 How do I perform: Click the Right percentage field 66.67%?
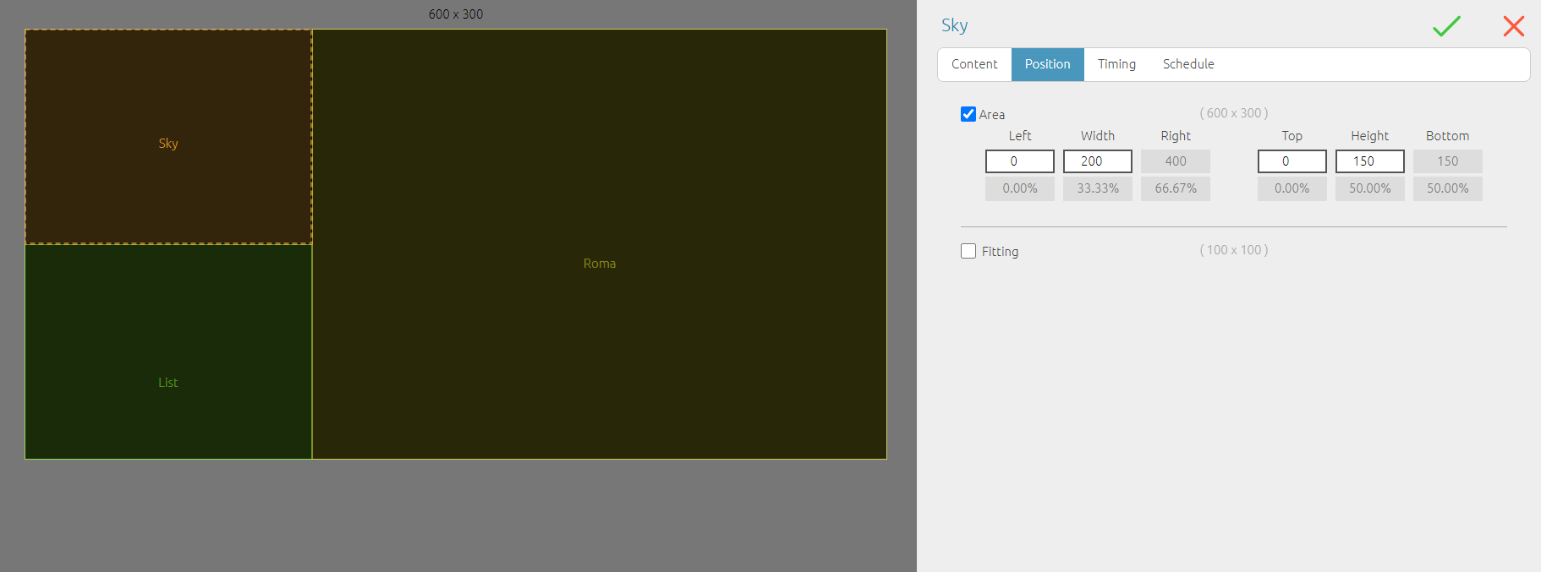[x=1175, y=188]
